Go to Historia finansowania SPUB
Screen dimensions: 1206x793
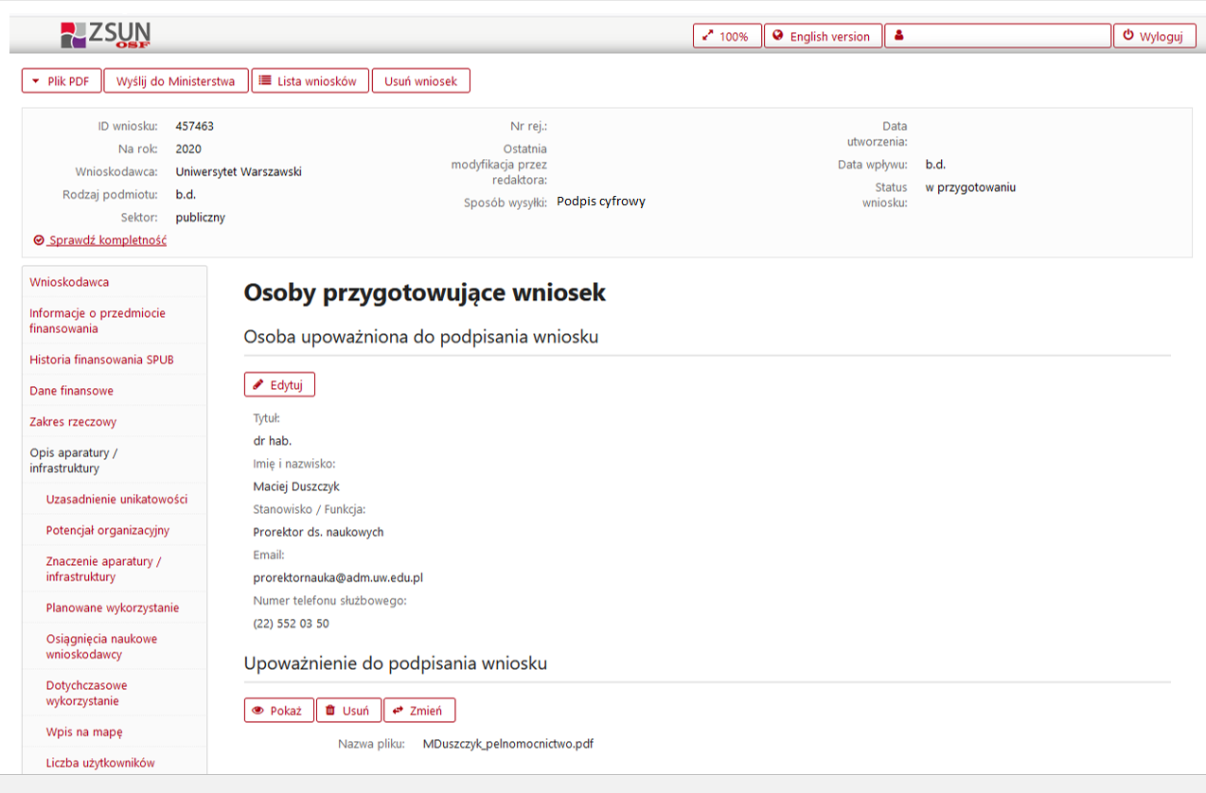(x=101, y=360)
